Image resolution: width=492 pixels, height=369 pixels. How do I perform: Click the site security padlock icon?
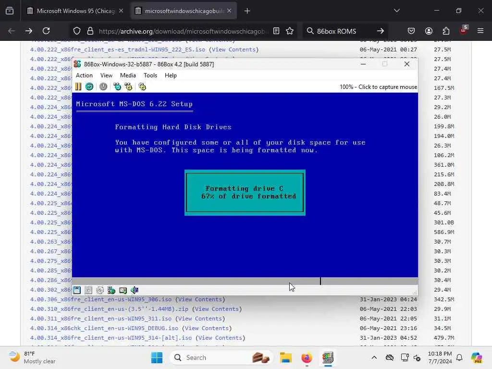[x=90, y=31]
